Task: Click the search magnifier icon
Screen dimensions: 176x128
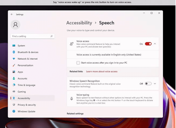Action: click(x=52, y=36)
